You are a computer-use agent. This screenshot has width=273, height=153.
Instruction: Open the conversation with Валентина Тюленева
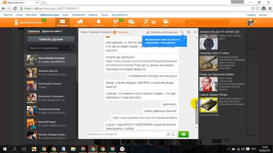pos(50,98)
